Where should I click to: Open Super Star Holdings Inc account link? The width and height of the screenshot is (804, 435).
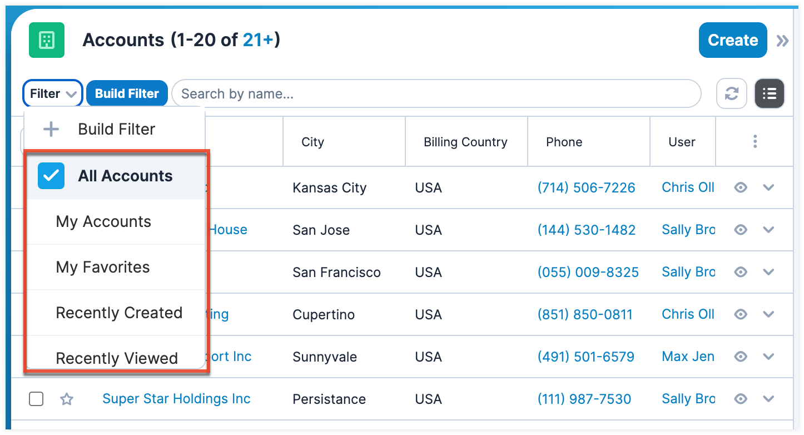click(176, 399)
